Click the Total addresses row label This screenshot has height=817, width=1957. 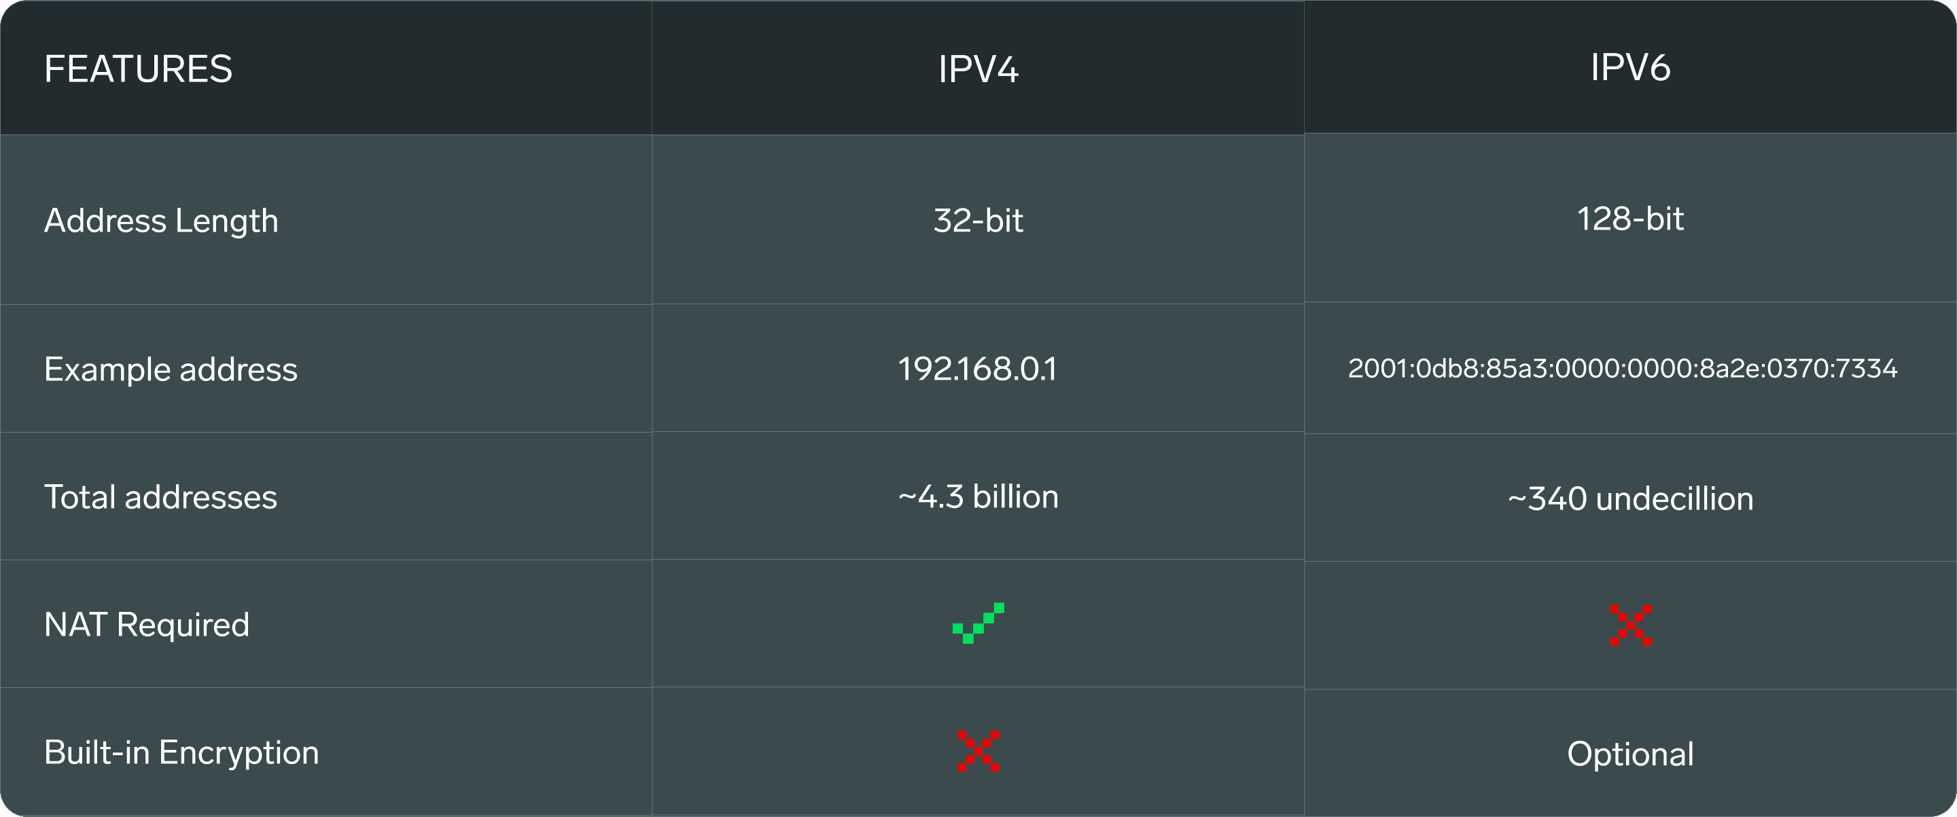point(160,497)
